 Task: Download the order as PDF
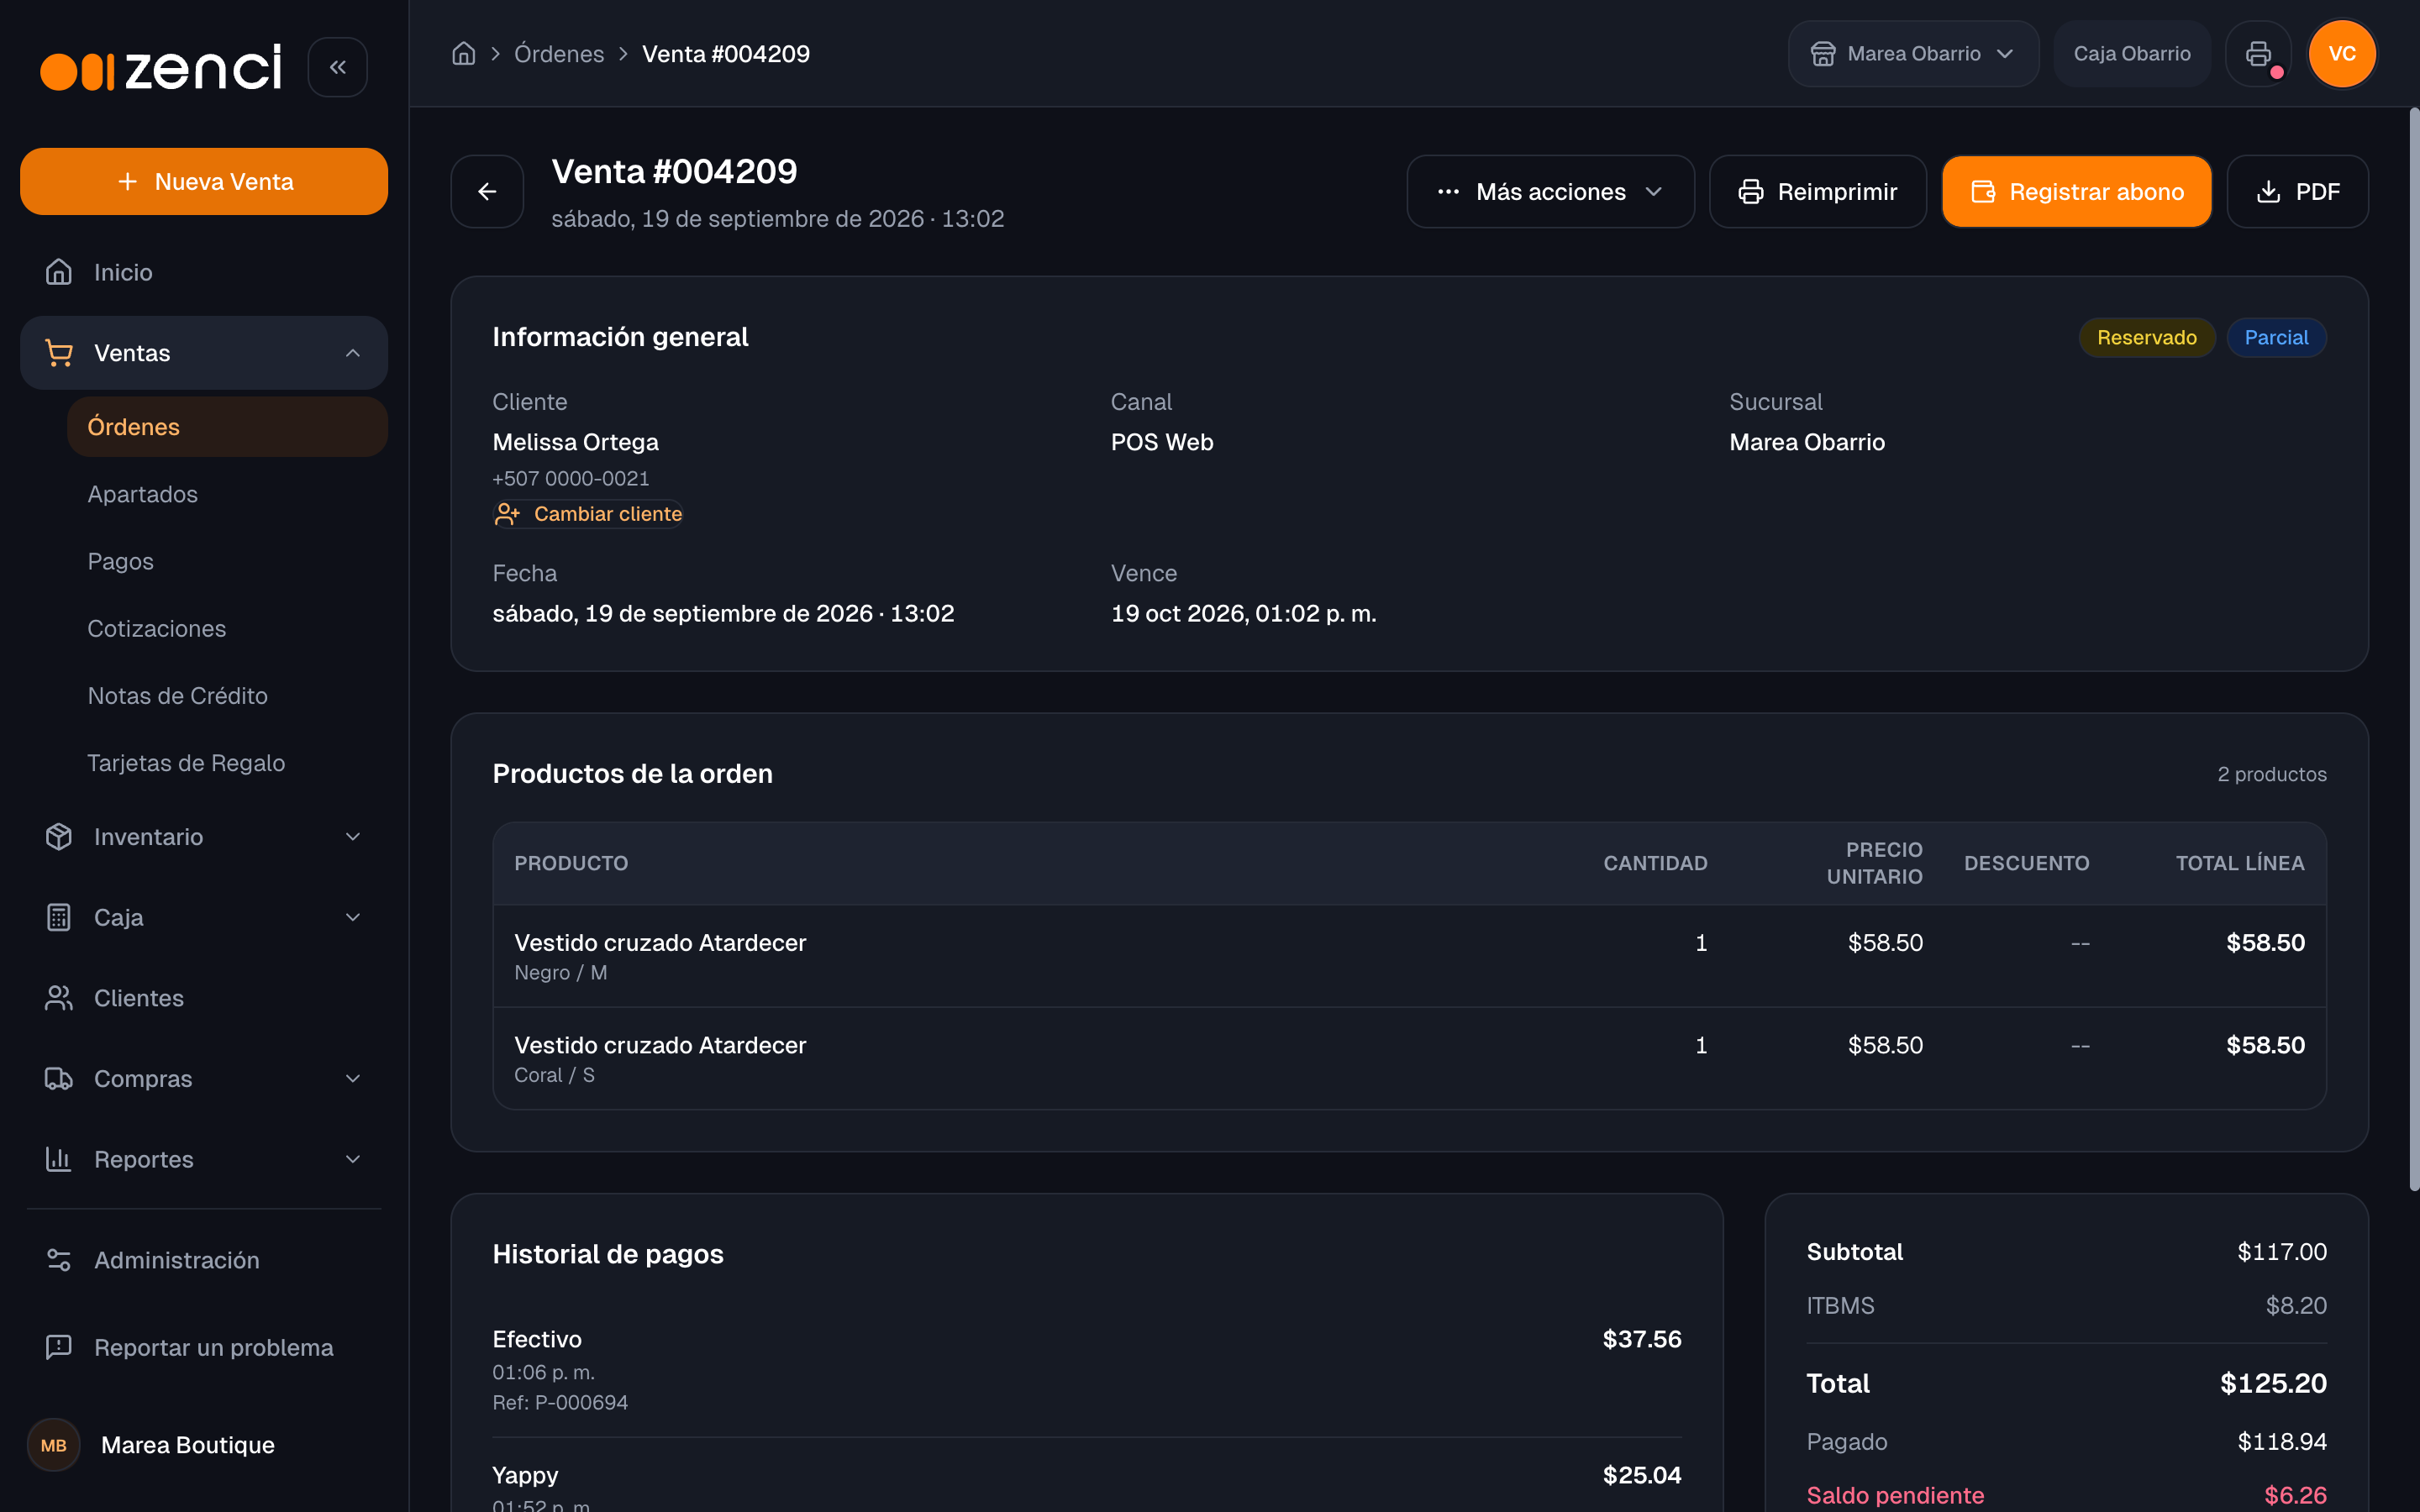pyautogui.click(x=2297, y=191)
